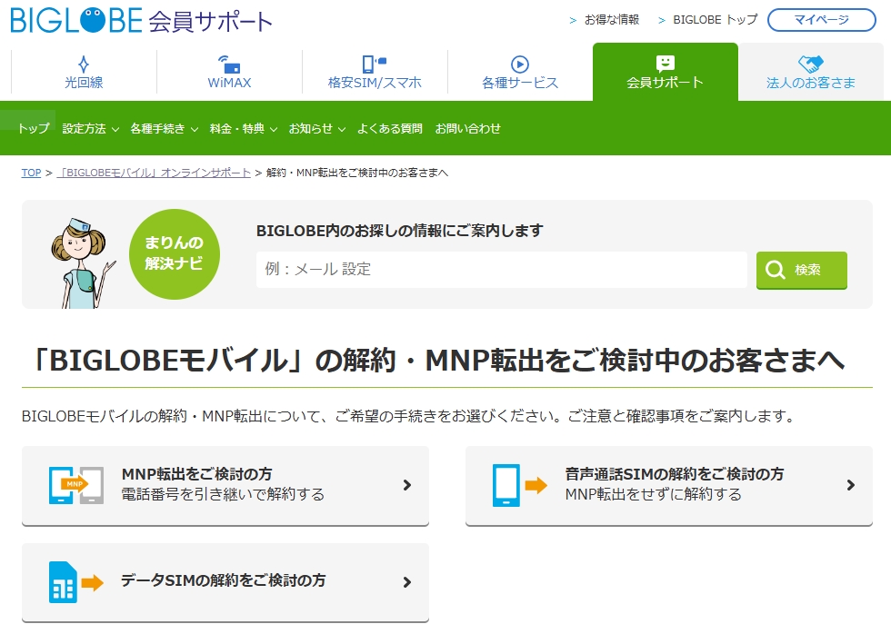
Task: Open the 各種サービス play icon
Action: coord(519,64)
